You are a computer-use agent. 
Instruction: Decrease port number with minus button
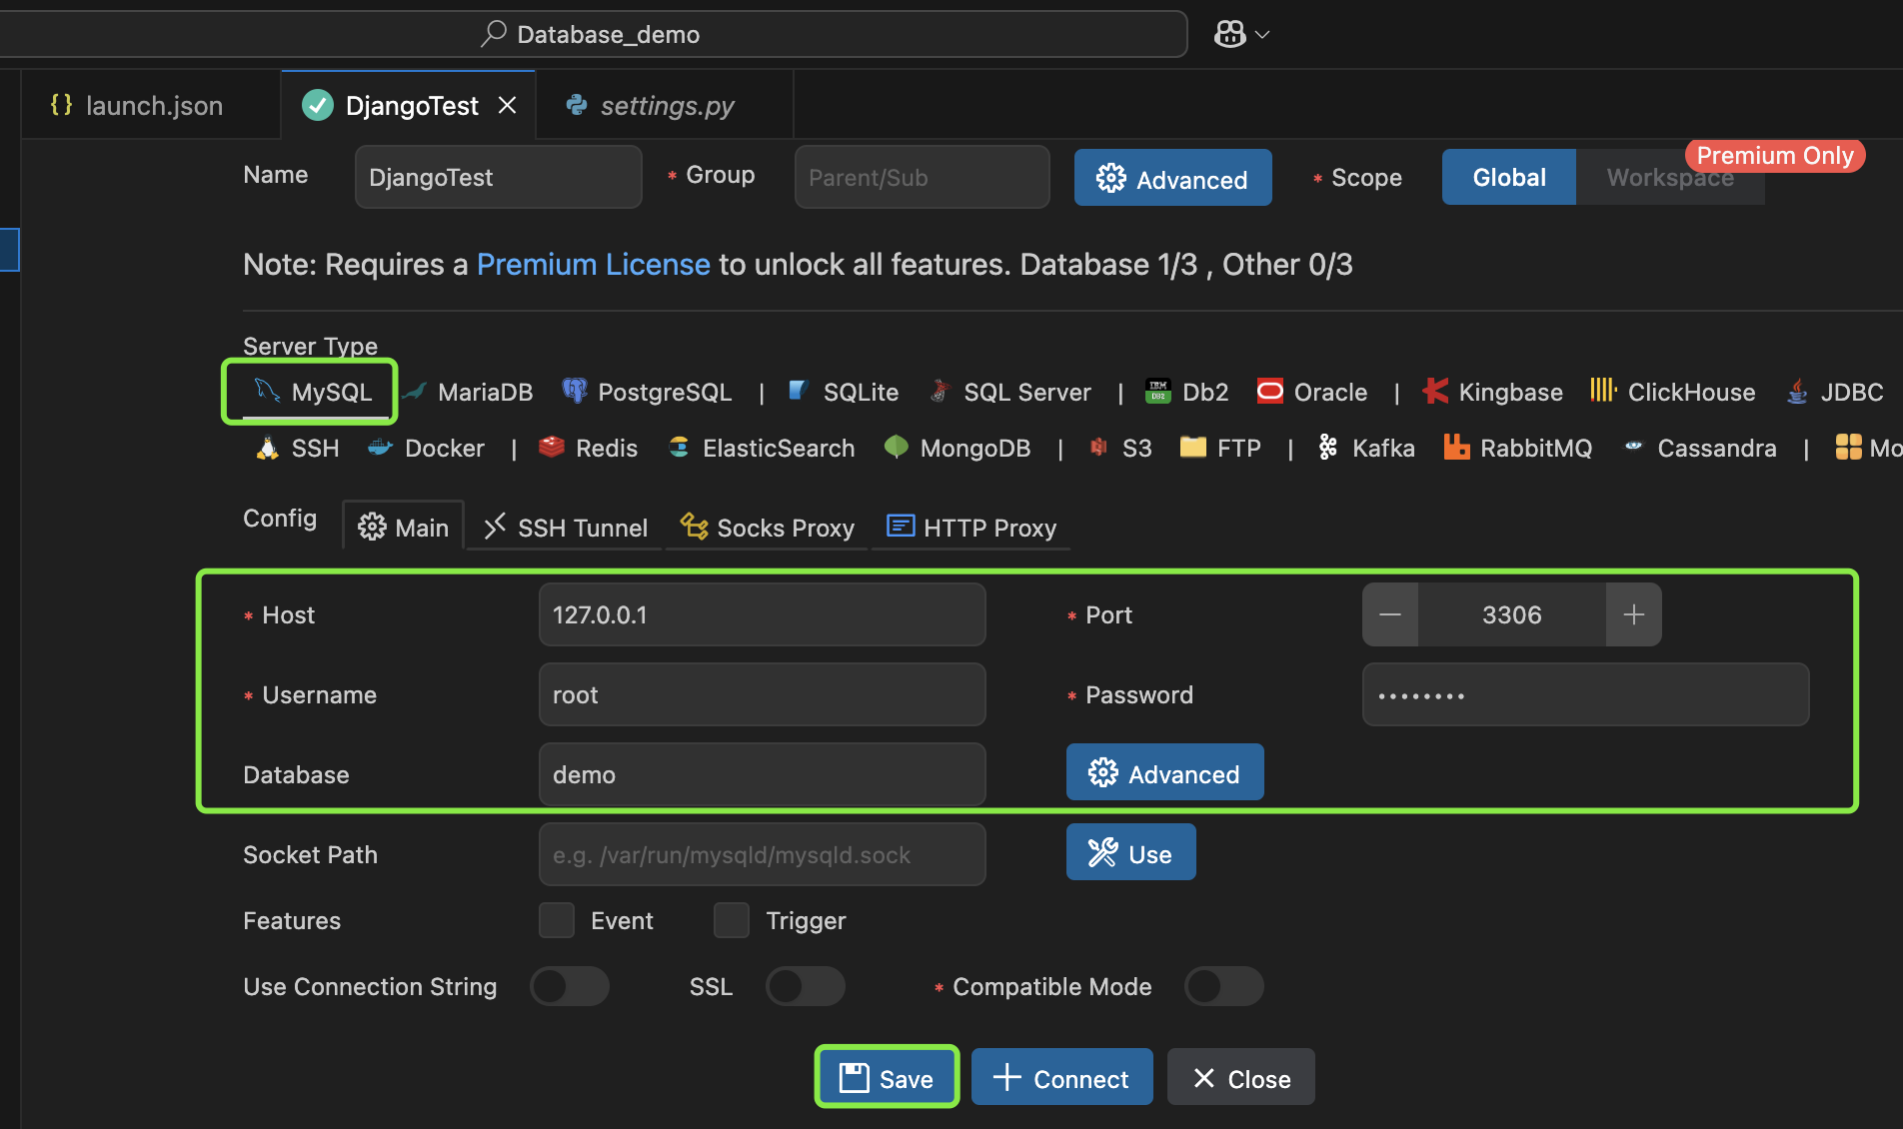1390,614
